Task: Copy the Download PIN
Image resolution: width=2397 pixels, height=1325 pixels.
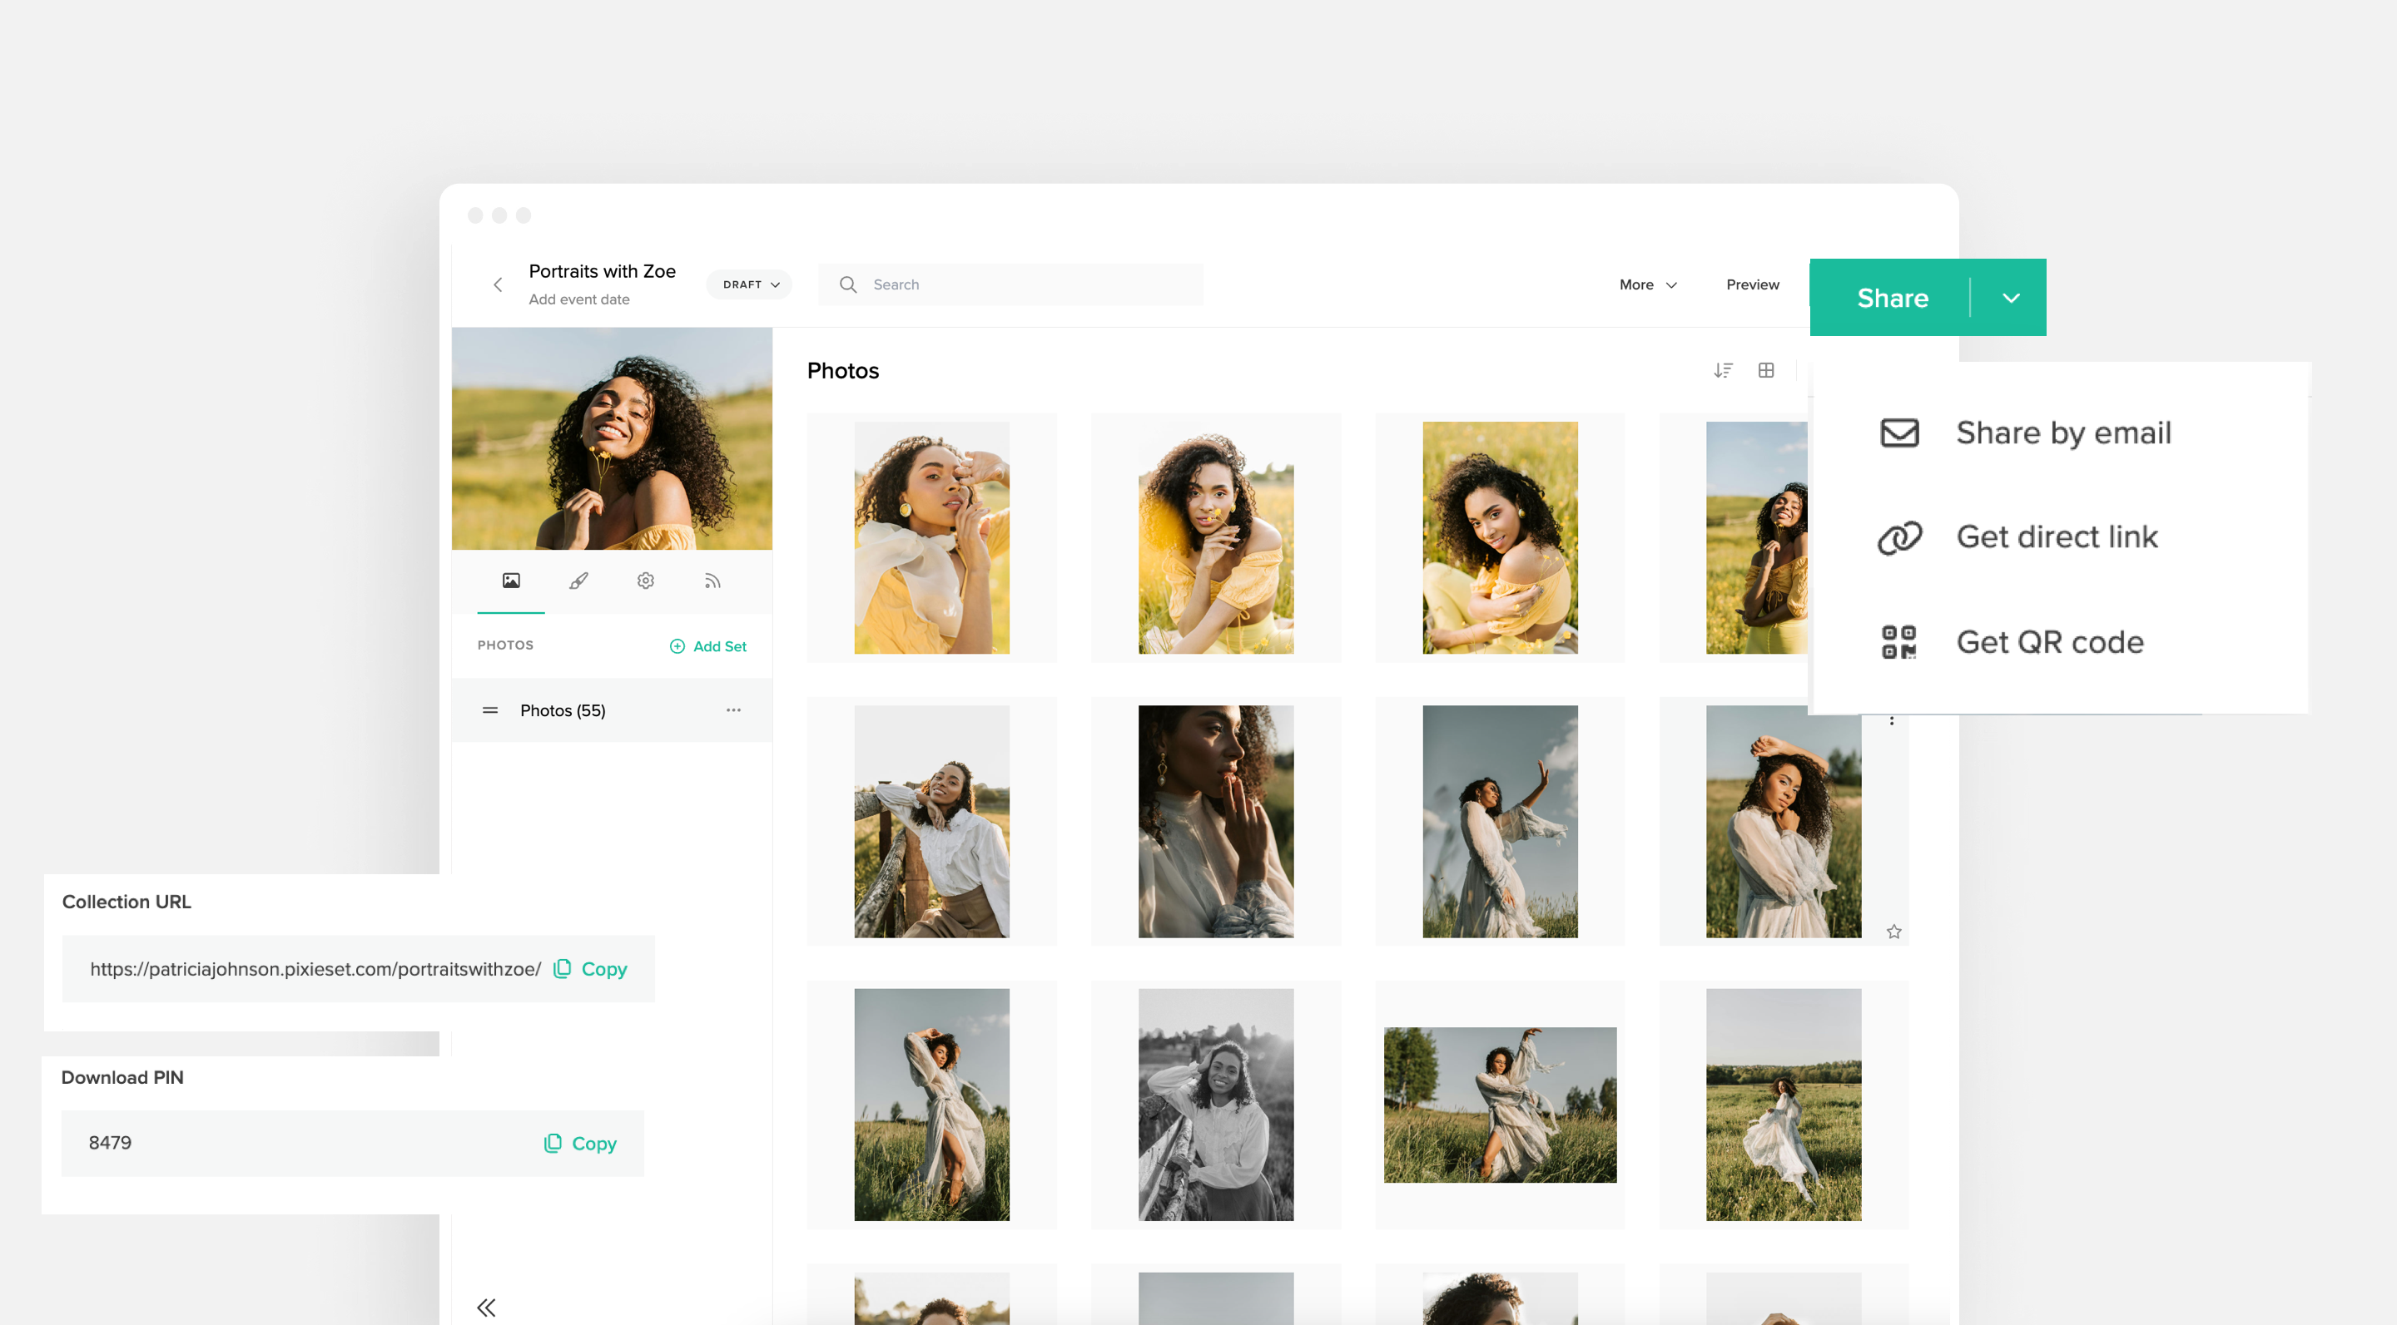Action: (x=581, y=1144)
